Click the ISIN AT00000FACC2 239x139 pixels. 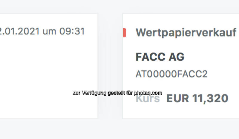[x=171, y=74]
